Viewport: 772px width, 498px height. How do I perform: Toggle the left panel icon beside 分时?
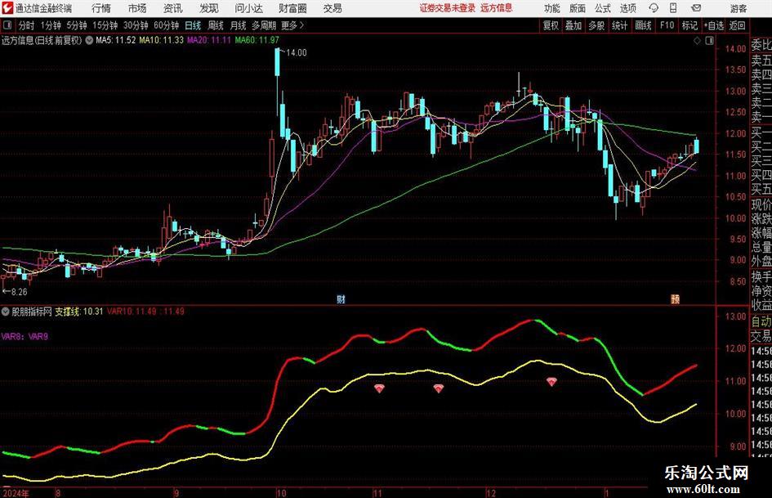pos(7,25)
